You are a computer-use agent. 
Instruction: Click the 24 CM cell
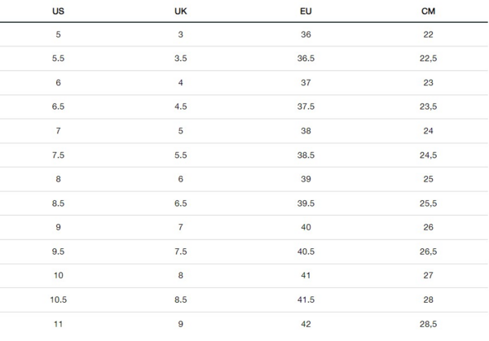tap(428, 131)
